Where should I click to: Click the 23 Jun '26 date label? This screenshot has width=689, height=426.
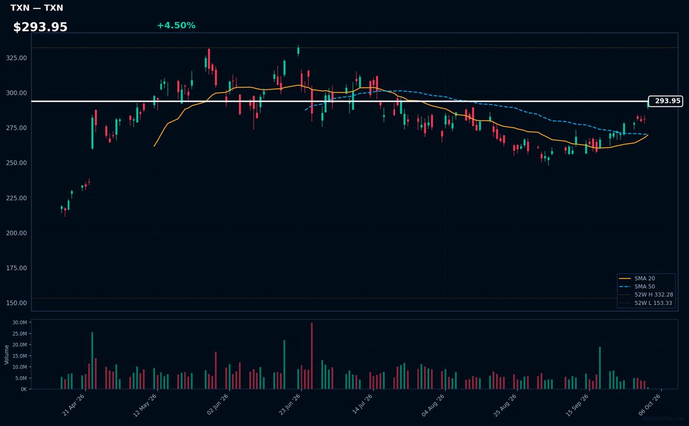click(289, 404)
